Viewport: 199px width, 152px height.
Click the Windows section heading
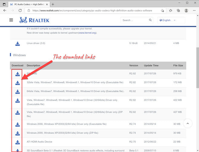(19, 55)
